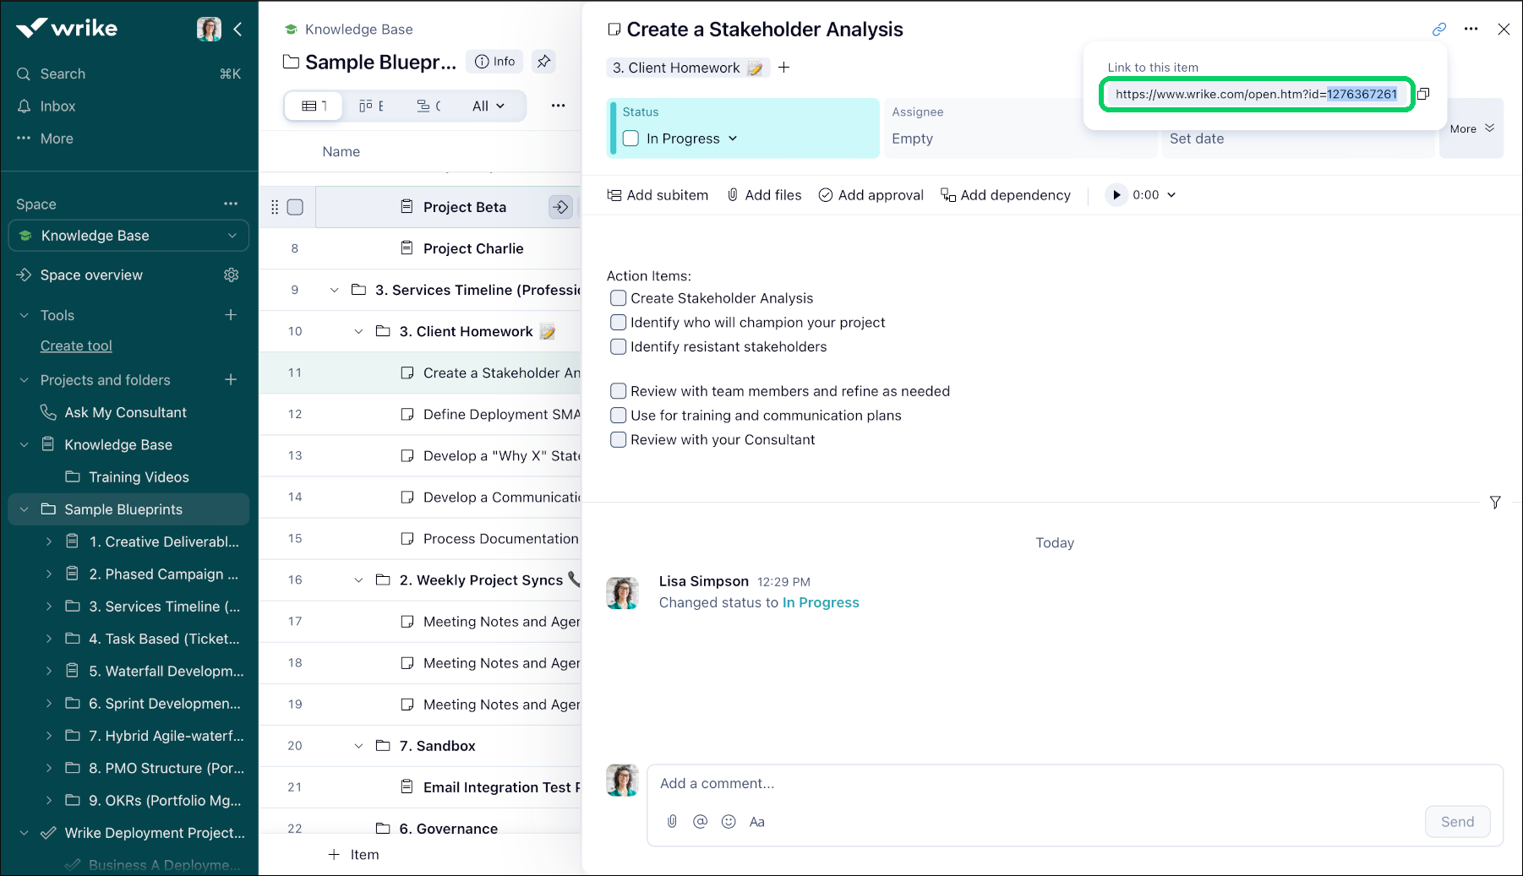Check Identify resistant stakeholders checkbox
The image size is (1523, 876).
(619, 347)
